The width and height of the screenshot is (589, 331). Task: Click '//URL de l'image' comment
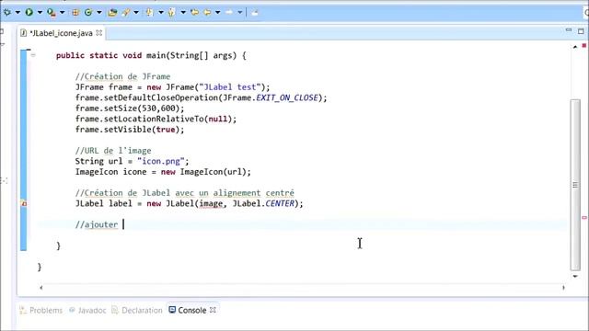click(x=113, y=151)
